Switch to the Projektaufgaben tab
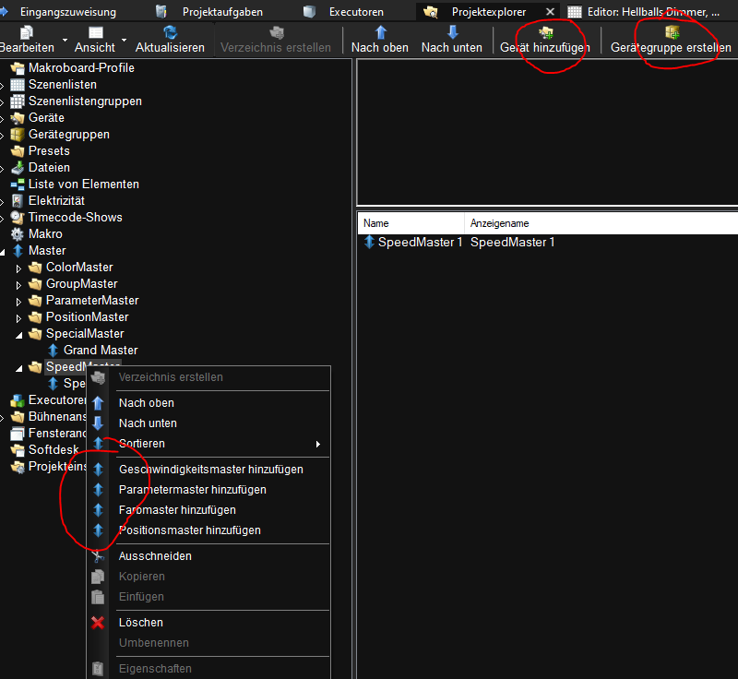 (x=221, y=12)
